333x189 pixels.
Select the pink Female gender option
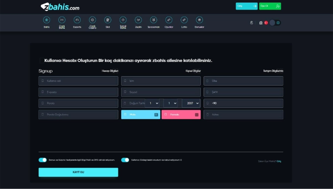pos(181,115)
